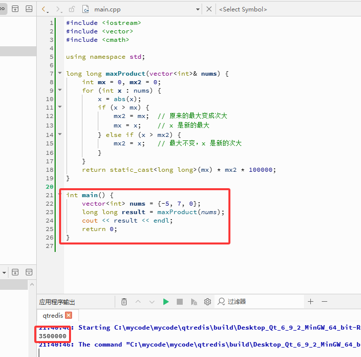This screenshot has width=361, height=357.
Task: Click the cout << result line
Action: point(127,221)
